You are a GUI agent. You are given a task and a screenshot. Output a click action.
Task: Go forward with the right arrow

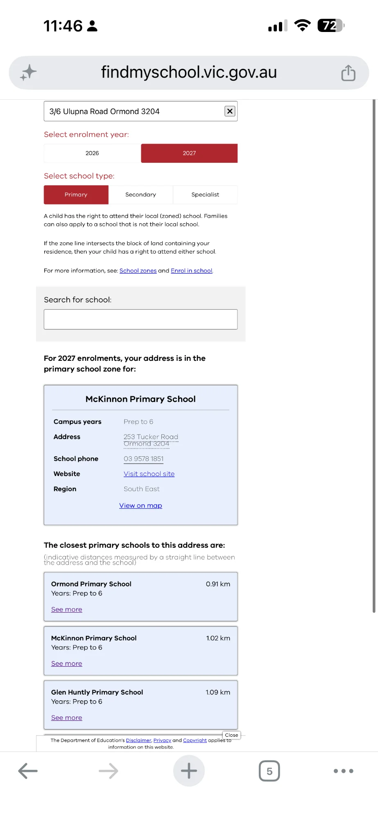[109, 771]
